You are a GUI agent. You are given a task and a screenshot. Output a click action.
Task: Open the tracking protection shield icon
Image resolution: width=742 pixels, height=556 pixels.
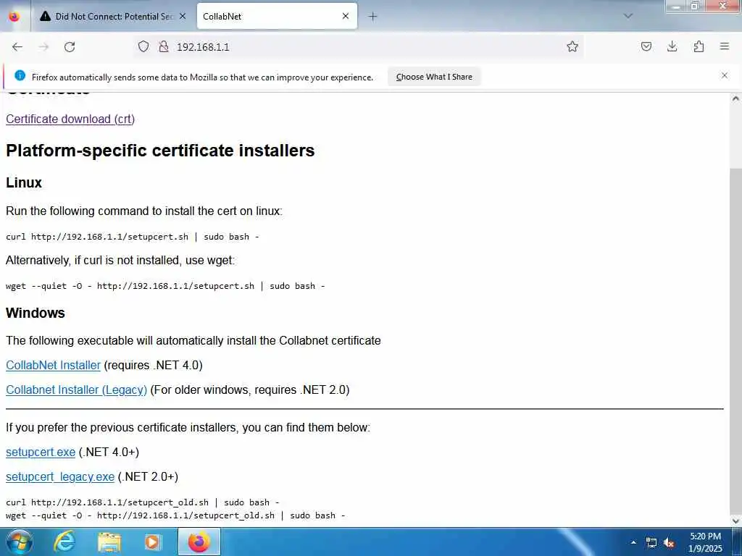coord(143,46)
